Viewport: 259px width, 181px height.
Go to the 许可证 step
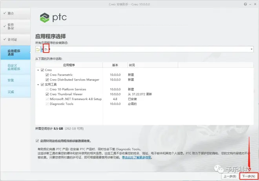click(x=15, y=40)
